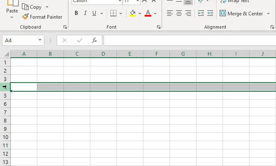The width and height of the screenshot is (276, 166).
Task: Click the Paste button
Action: (12, 7)
